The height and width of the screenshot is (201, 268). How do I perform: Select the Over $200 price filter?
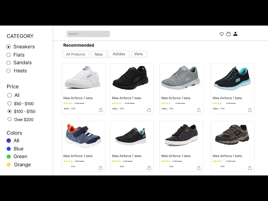click(10, 119)
